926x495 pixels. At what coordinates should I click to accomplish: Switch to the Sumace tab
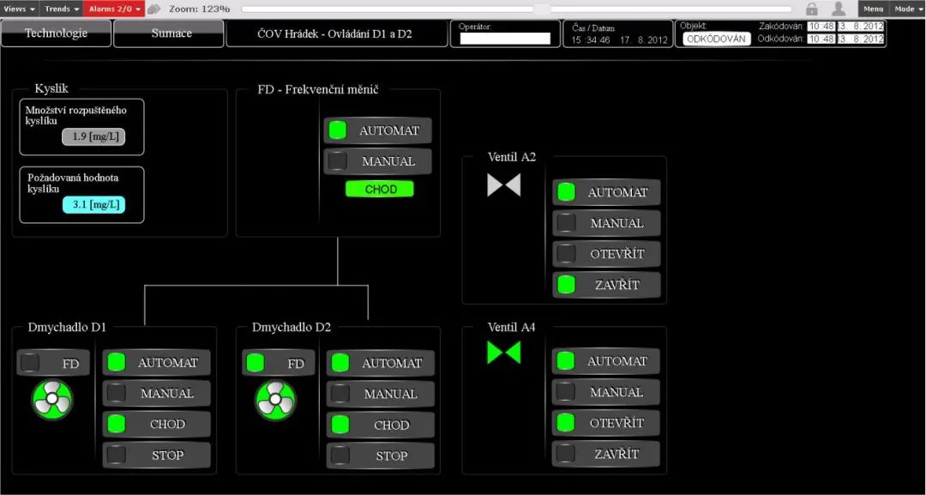click(168, 33)
